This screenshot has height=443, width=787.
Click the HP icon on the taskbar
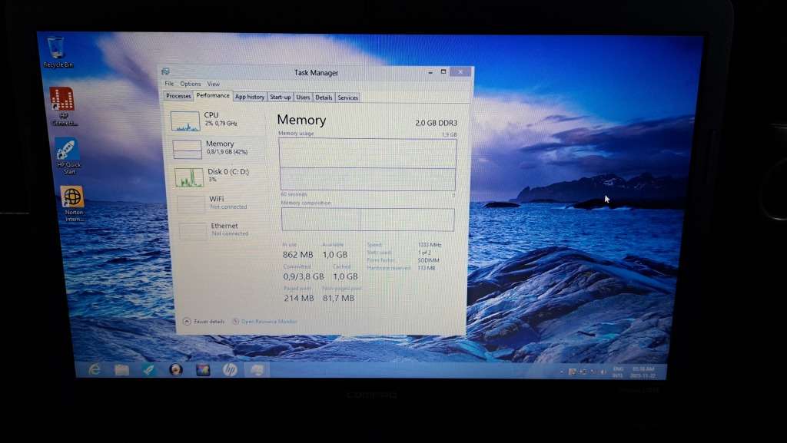click(x=229, y=371)
